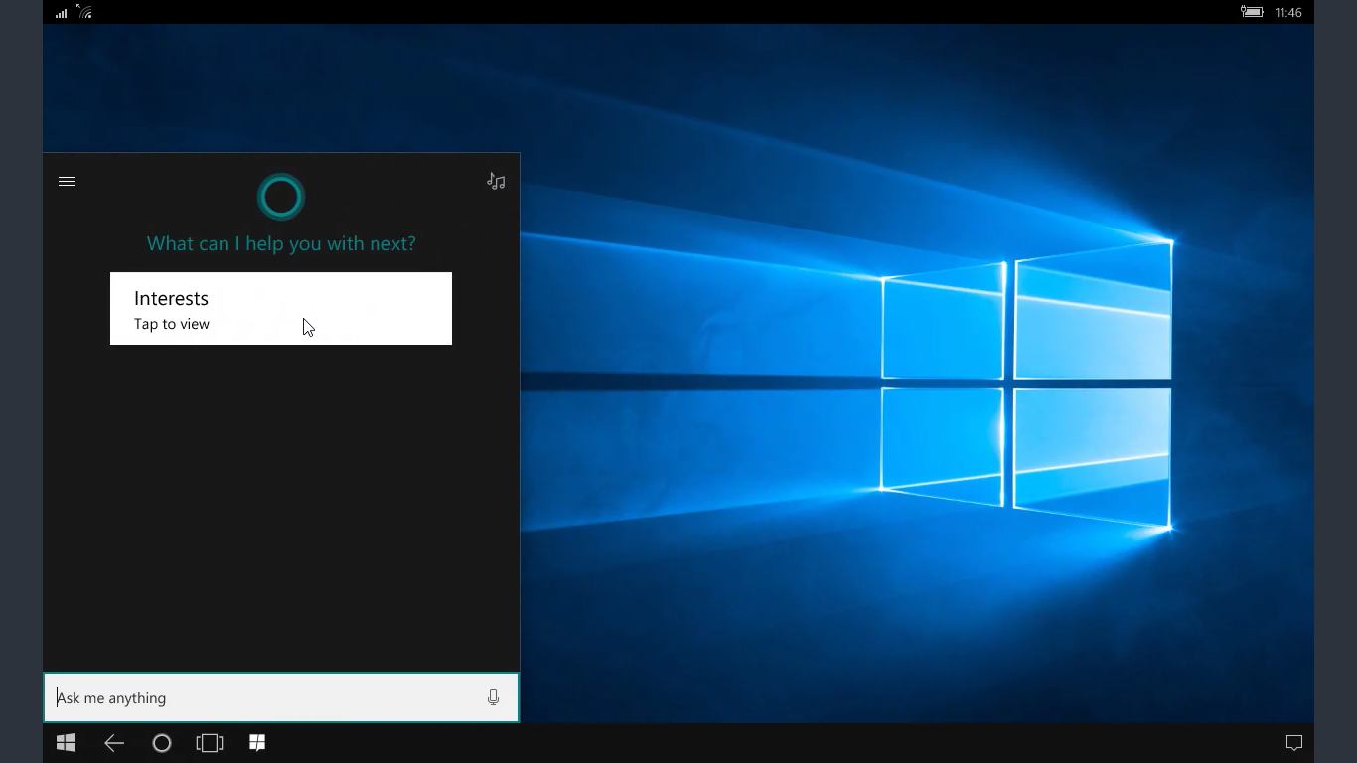Open Task View on taskbar
This screenshot has width=1357, height=763.
[210, 743]
